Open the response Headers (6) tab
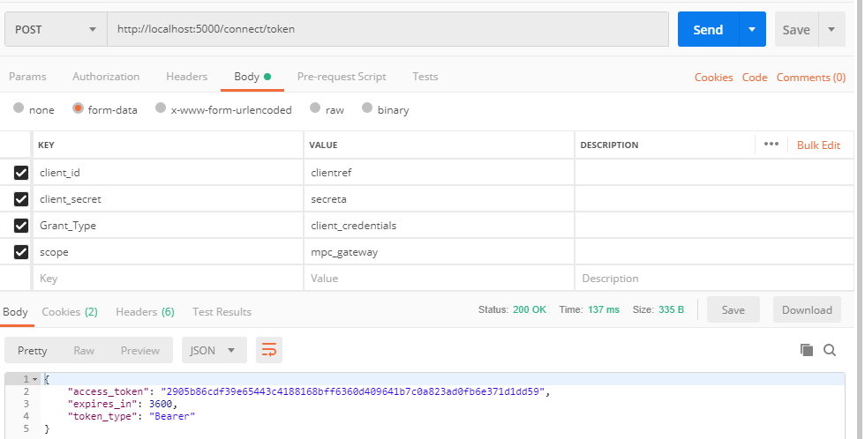Image resolution: width=865 pixels, height=439 pixels. pos(145,311)
